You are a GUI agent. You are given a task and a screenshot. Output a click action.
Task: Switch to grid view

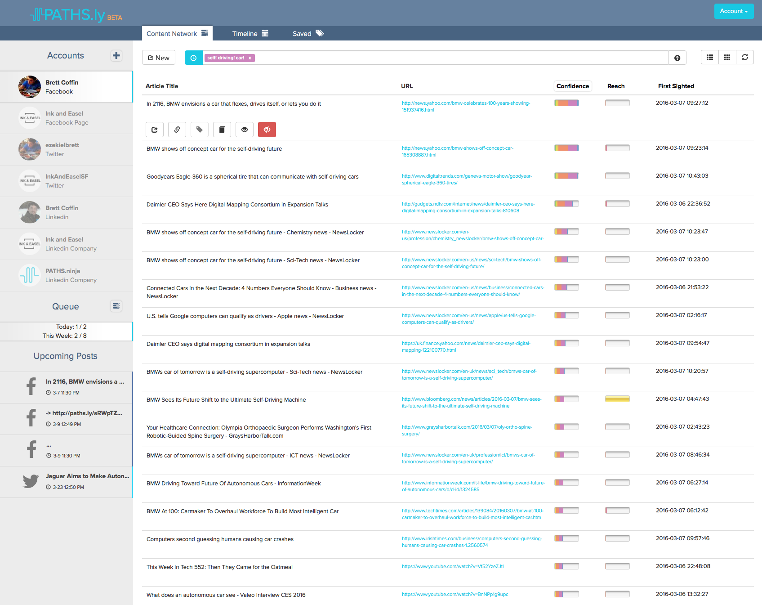click(727, 57)
